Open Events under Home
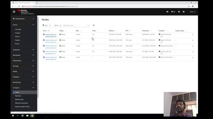The width and height of the screenshot is (213, 119). point(17,44)
